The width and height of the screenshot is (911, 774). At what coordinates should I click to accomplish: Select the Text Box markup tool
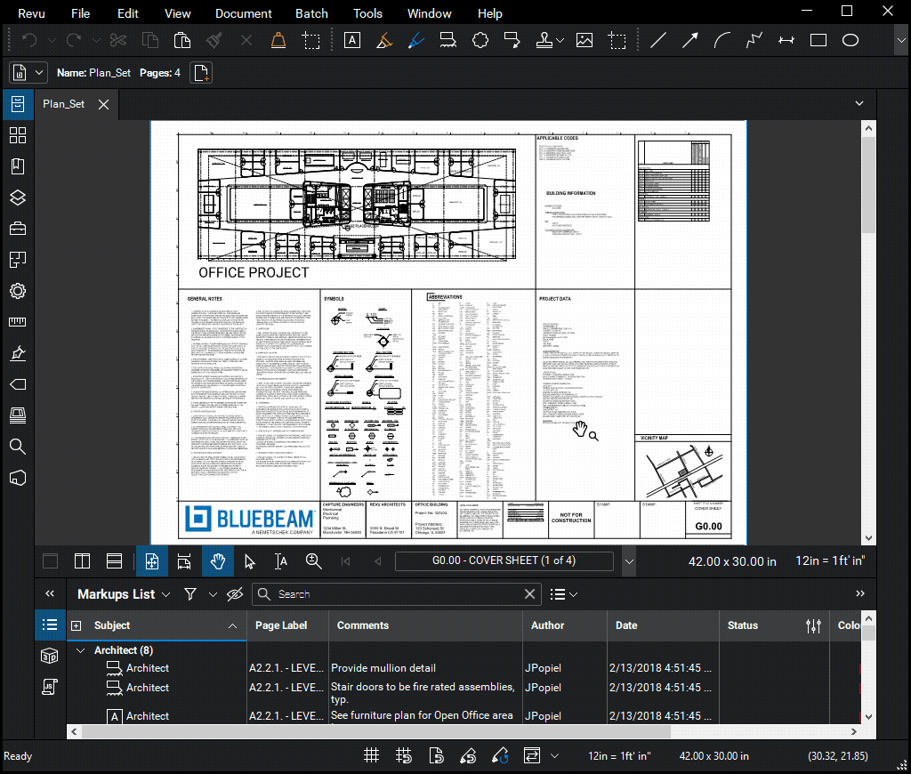pos(351,39)
